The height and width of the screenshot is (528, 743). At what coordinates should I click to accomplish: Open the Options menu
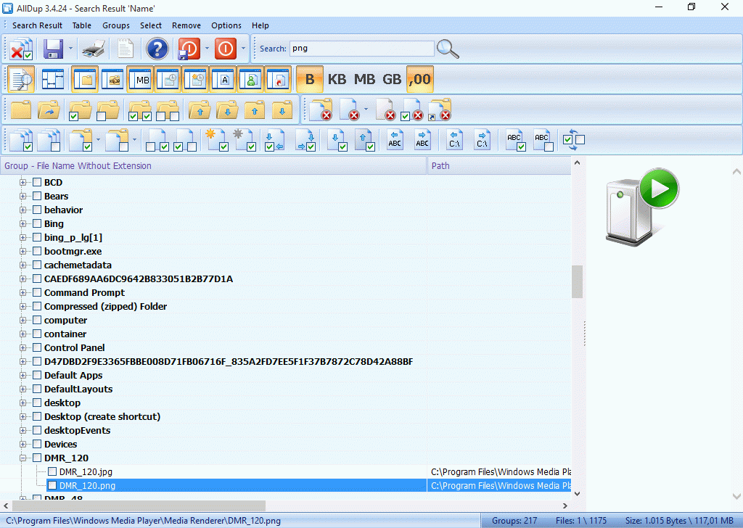[x=226, y=25]
